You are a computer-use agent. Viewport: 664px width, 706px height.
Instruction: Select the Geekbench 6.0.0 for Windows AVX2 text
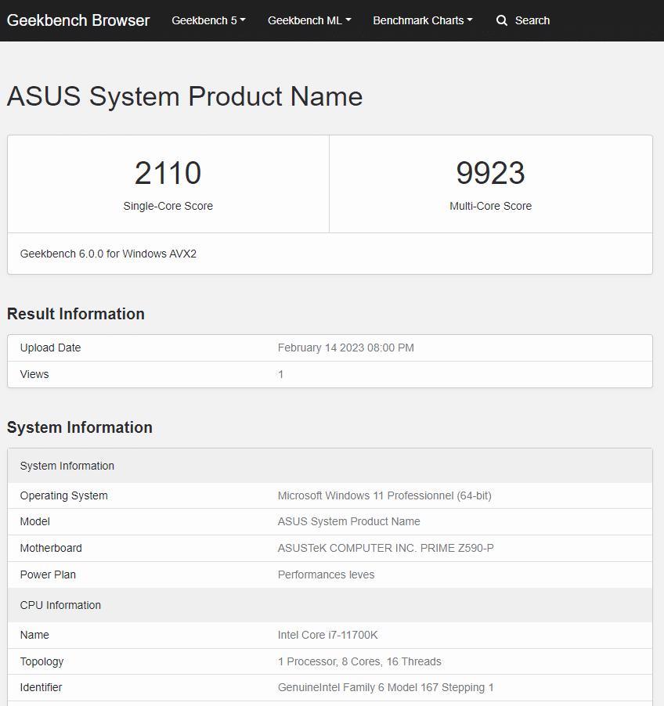point(108,254)
